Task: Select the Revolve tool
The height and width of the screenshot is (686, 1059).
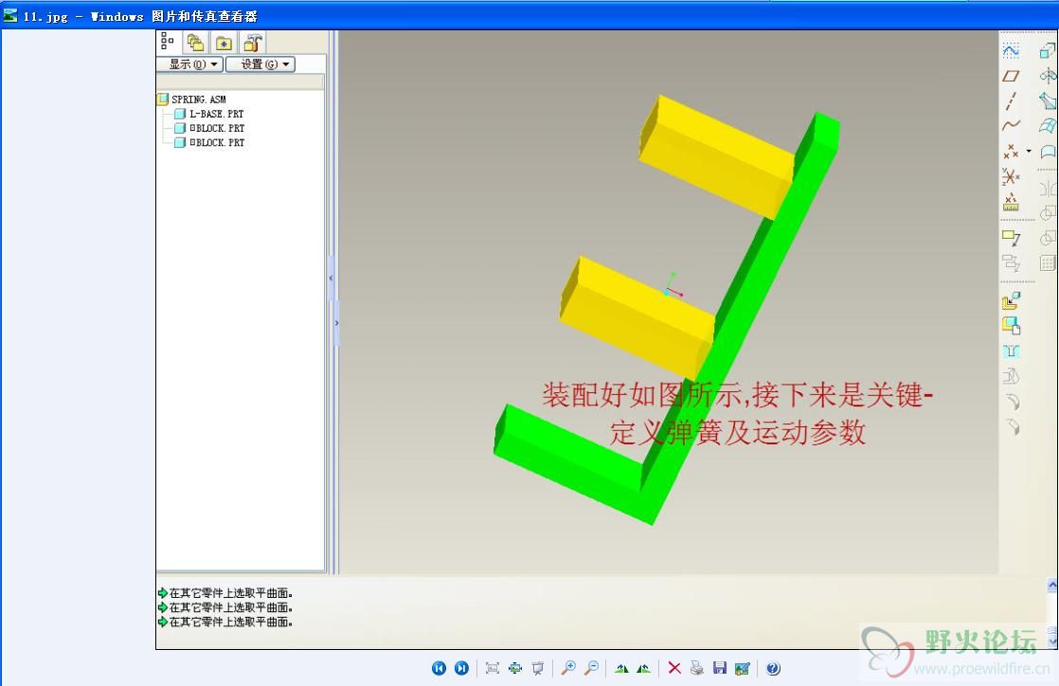Action: (x=1048, y=76)
